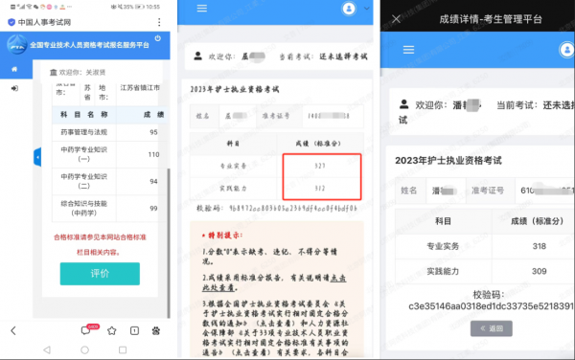This screenshot has width=575, height=360.
Task: Click the person icon beside middle panel 欢迎你
Action: [x=198, y=56]
